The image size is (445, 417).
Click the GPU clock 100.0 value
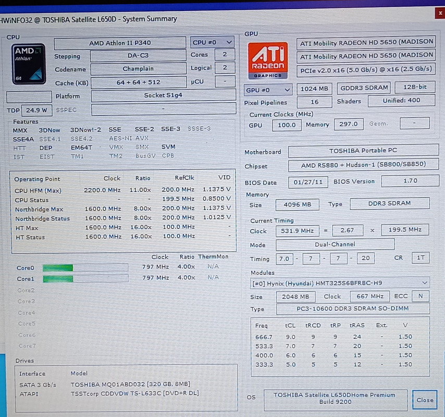click(x=287, y=125)
